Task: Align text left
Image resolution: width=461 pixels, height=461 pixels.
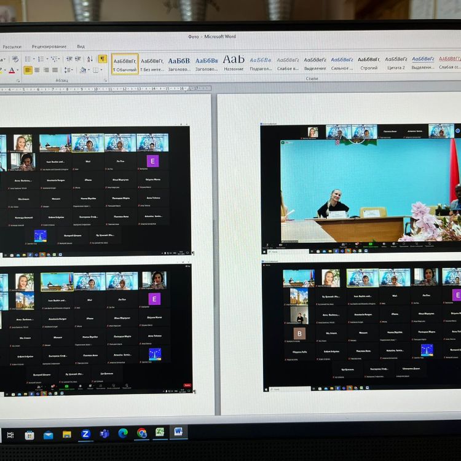Action: 28,70
